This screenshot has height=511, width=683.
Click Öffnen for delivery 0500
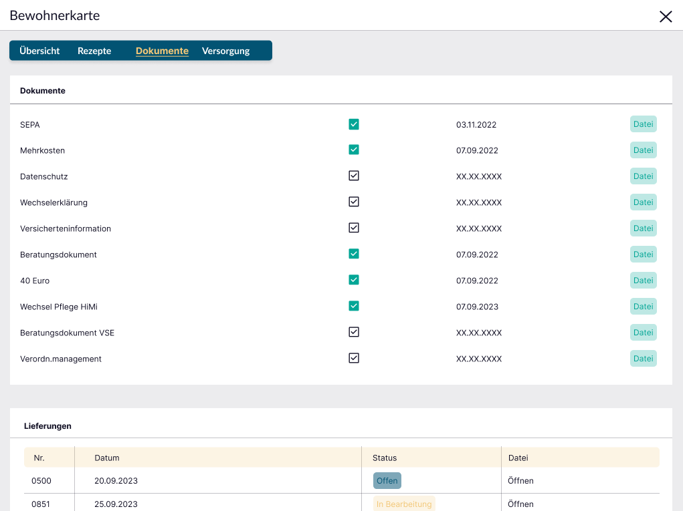520,481
